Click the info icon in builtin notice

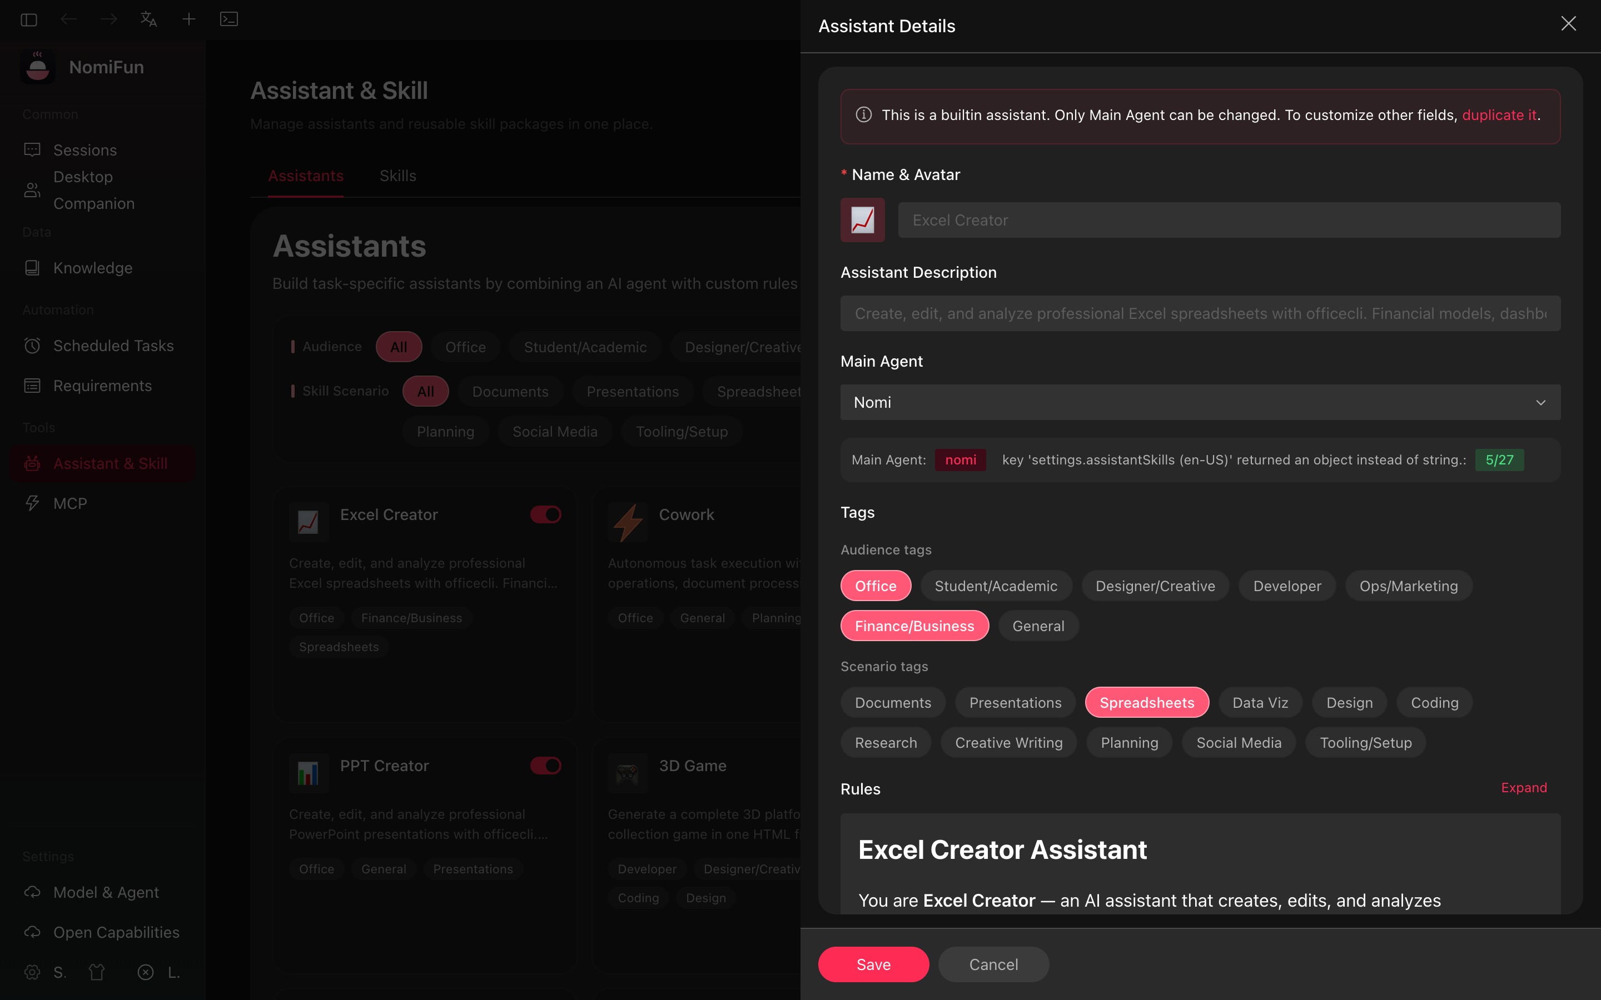[x=863, y=115]
